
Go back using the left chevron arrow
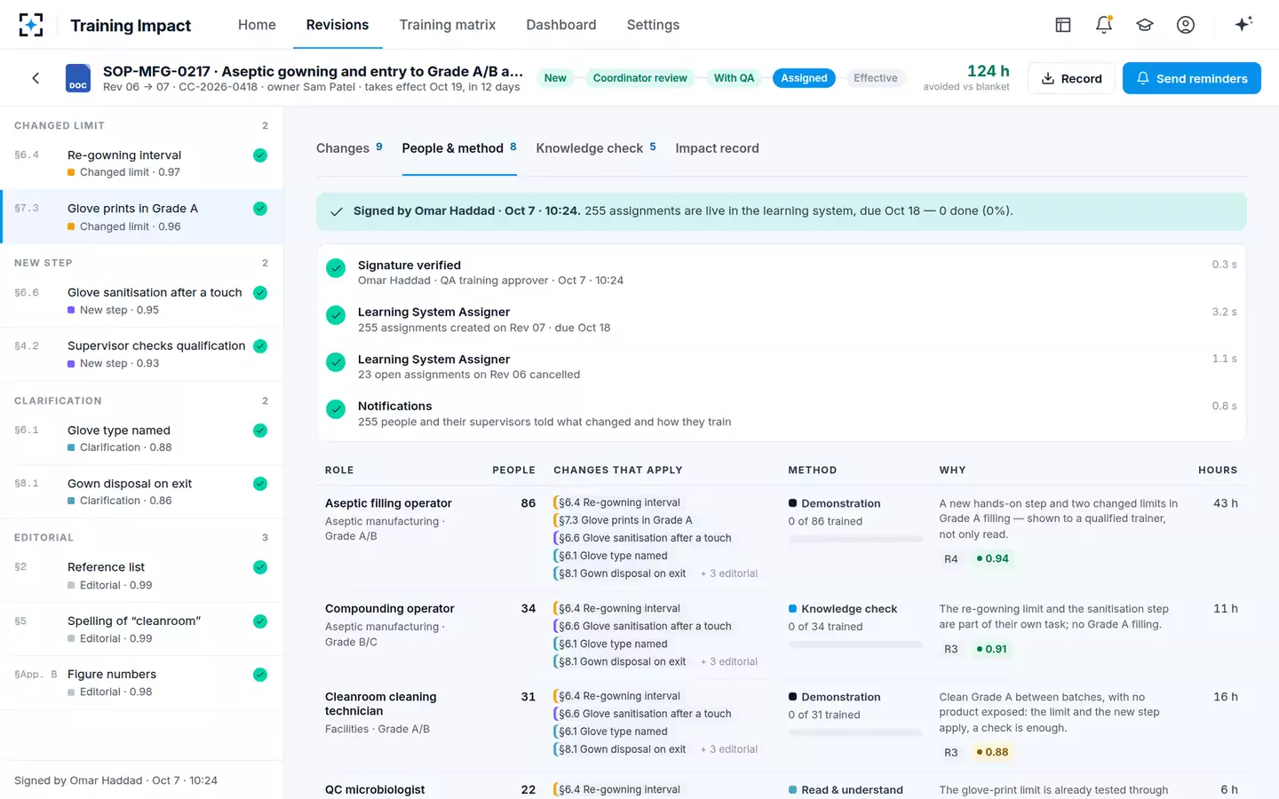pyautogui.click(x=36, y=78)
